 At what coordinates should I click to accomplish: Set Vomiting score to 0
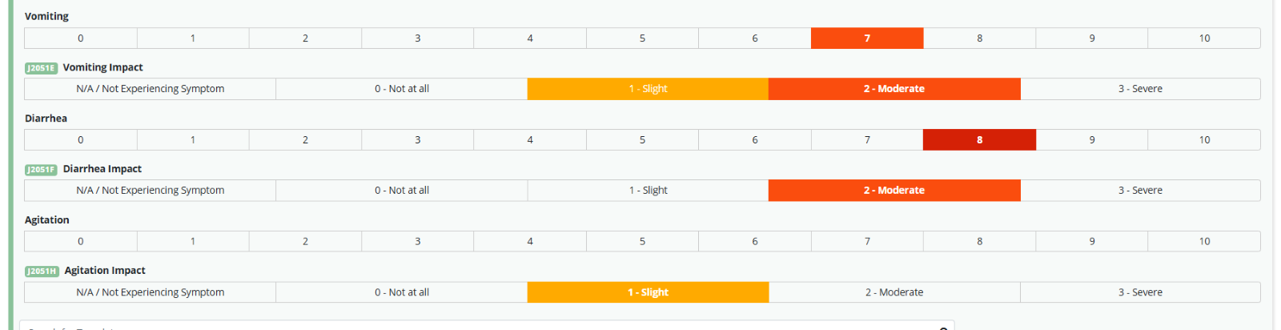pos(81,38)
